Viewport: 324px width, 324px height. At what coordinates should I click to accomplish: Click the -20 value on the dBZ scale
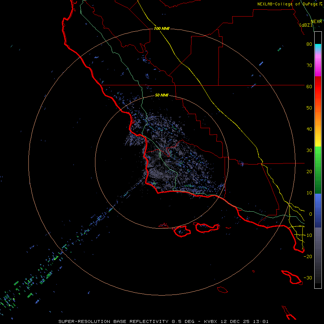[x=308, y=256]
